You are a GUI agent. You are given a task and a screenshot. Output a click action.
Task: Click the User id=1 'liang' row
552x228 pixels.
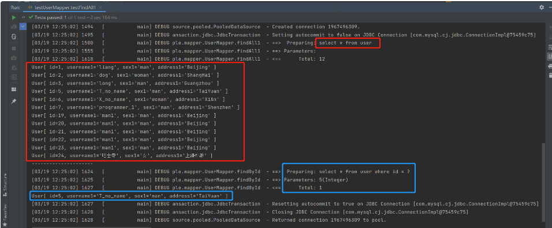[124, 67]
